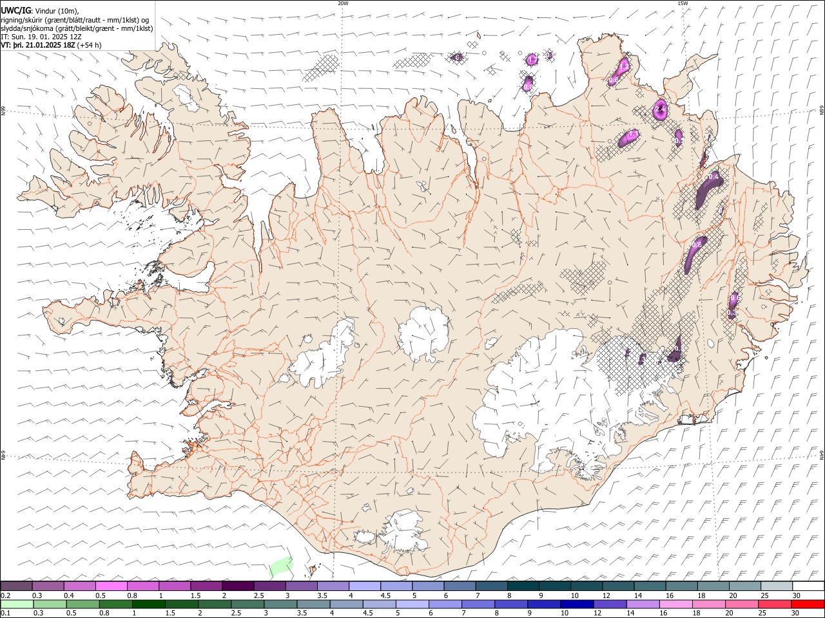Viewport: 825px width, 618px height.
Task: Select the crimson 25 swatch in rain legend
Action: [x=774, y=604]
